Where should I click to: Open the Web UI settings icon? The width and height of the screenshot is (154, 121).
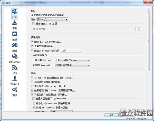tap(15, 78)
